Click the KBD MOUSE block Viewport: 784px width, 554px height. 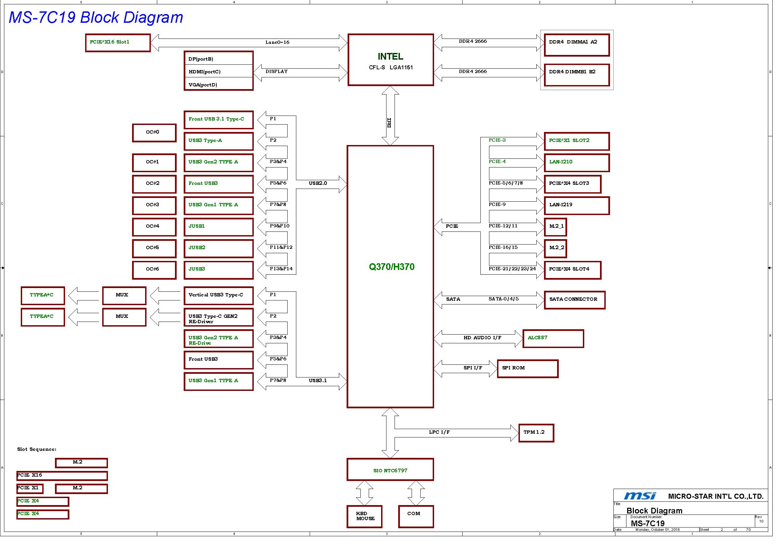point(364,517)
